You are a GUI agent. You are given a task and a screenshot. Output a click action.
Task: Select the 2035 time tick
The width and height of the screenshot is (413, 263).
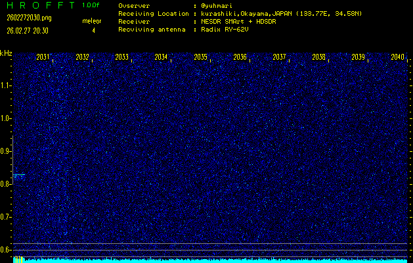pos(201,57)
